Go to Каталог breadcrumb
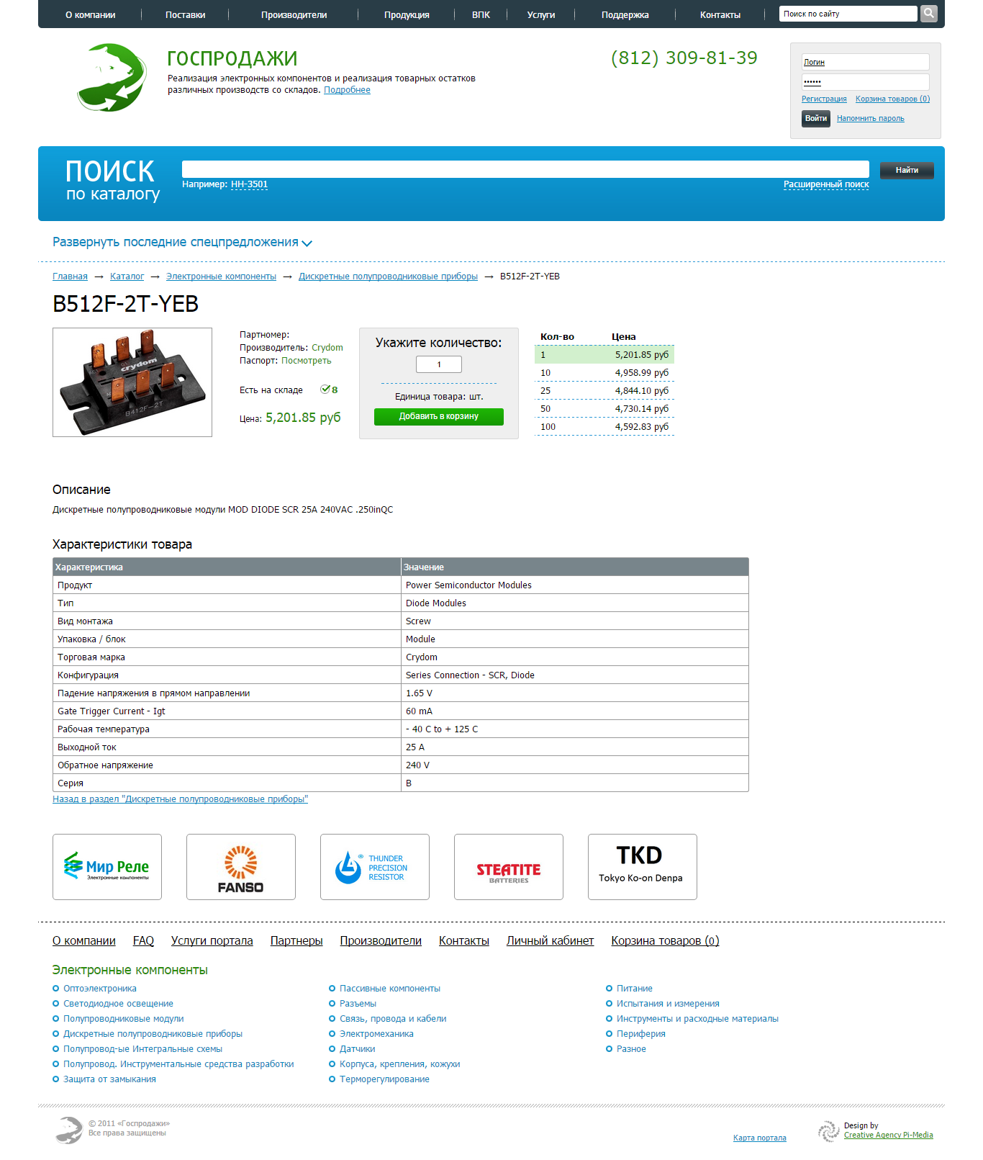The height and width of the screenshot is (1160, 983). (x=127, y=276)
